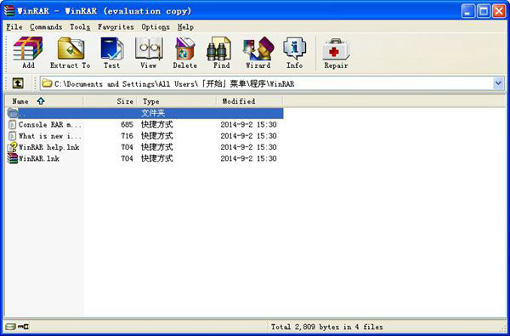Open the Tools menu

point(80,27)
